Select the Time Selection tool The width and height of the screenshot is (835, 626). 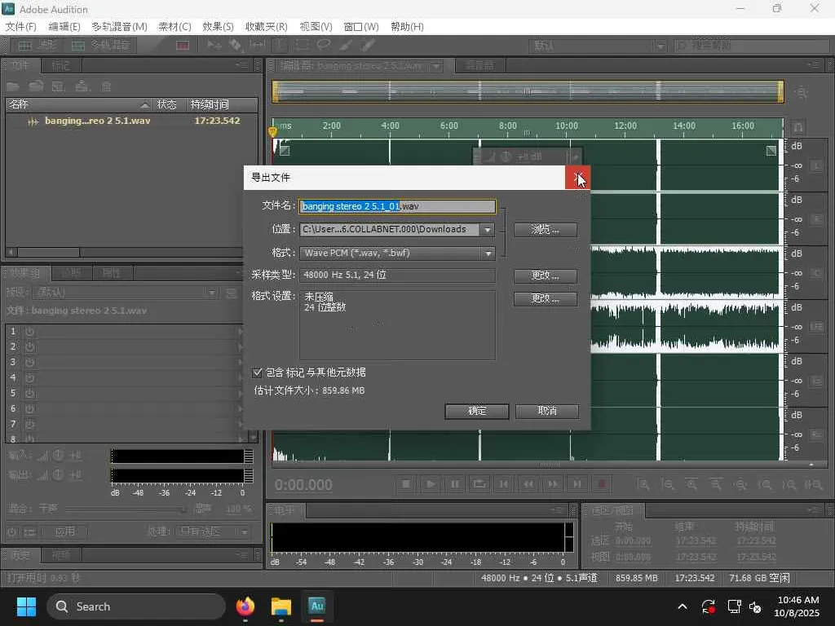coord(280,46)
